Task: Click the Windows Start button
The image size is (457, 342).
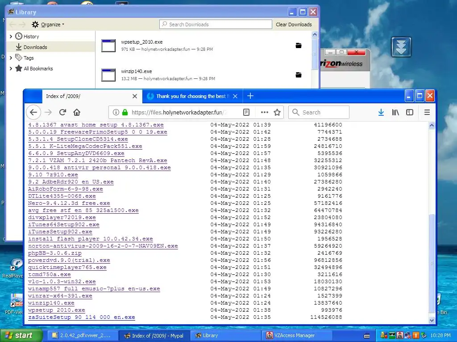Action: [x=21, y=335]
